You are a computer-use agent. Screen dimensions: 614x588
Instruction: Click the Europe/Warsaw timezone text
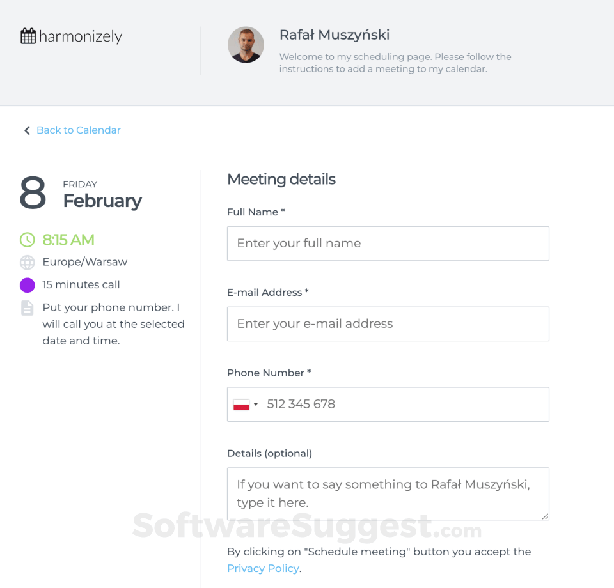pyautogui.click(x=85, y=262)
